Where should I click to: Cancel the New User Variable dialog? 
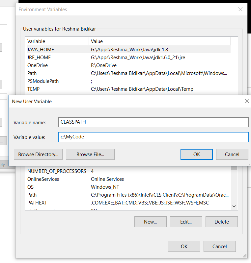coord(232,154)
